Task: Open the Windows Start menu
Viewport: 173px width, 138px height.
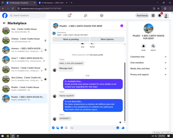Action: click(2, 136)
